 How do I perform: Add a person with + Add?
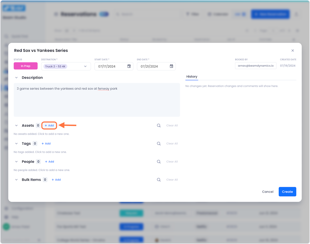coord(49,162)
